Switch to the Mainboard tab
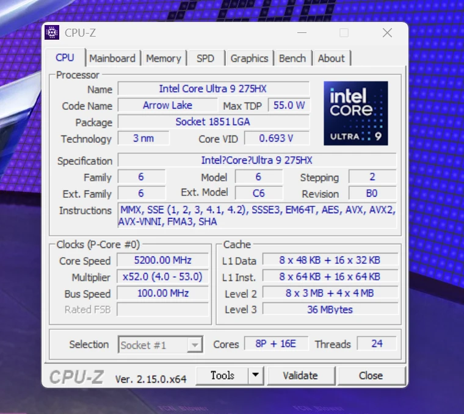 pyautogui.click(x=112, y=59)
